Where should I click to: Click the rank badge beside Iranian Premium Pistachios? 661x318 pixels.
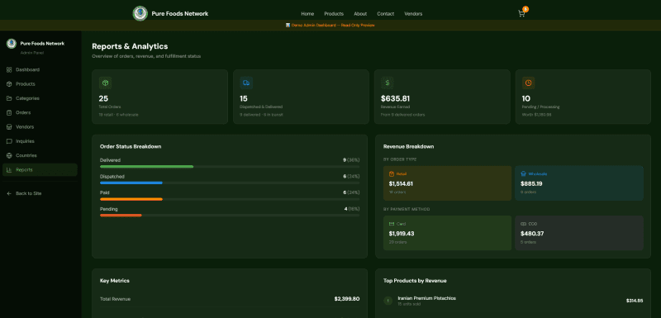[388, 301]
